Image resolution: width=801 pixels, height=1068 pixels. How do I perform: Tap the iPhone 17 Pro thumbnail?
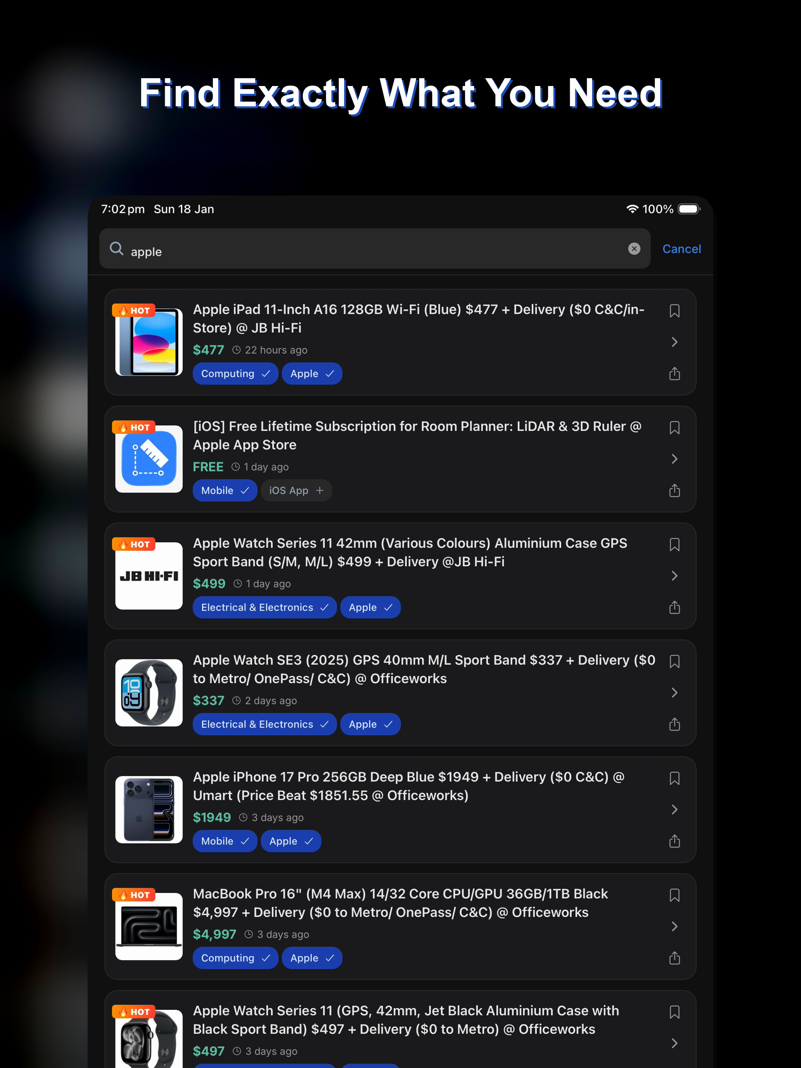point(149,809)
